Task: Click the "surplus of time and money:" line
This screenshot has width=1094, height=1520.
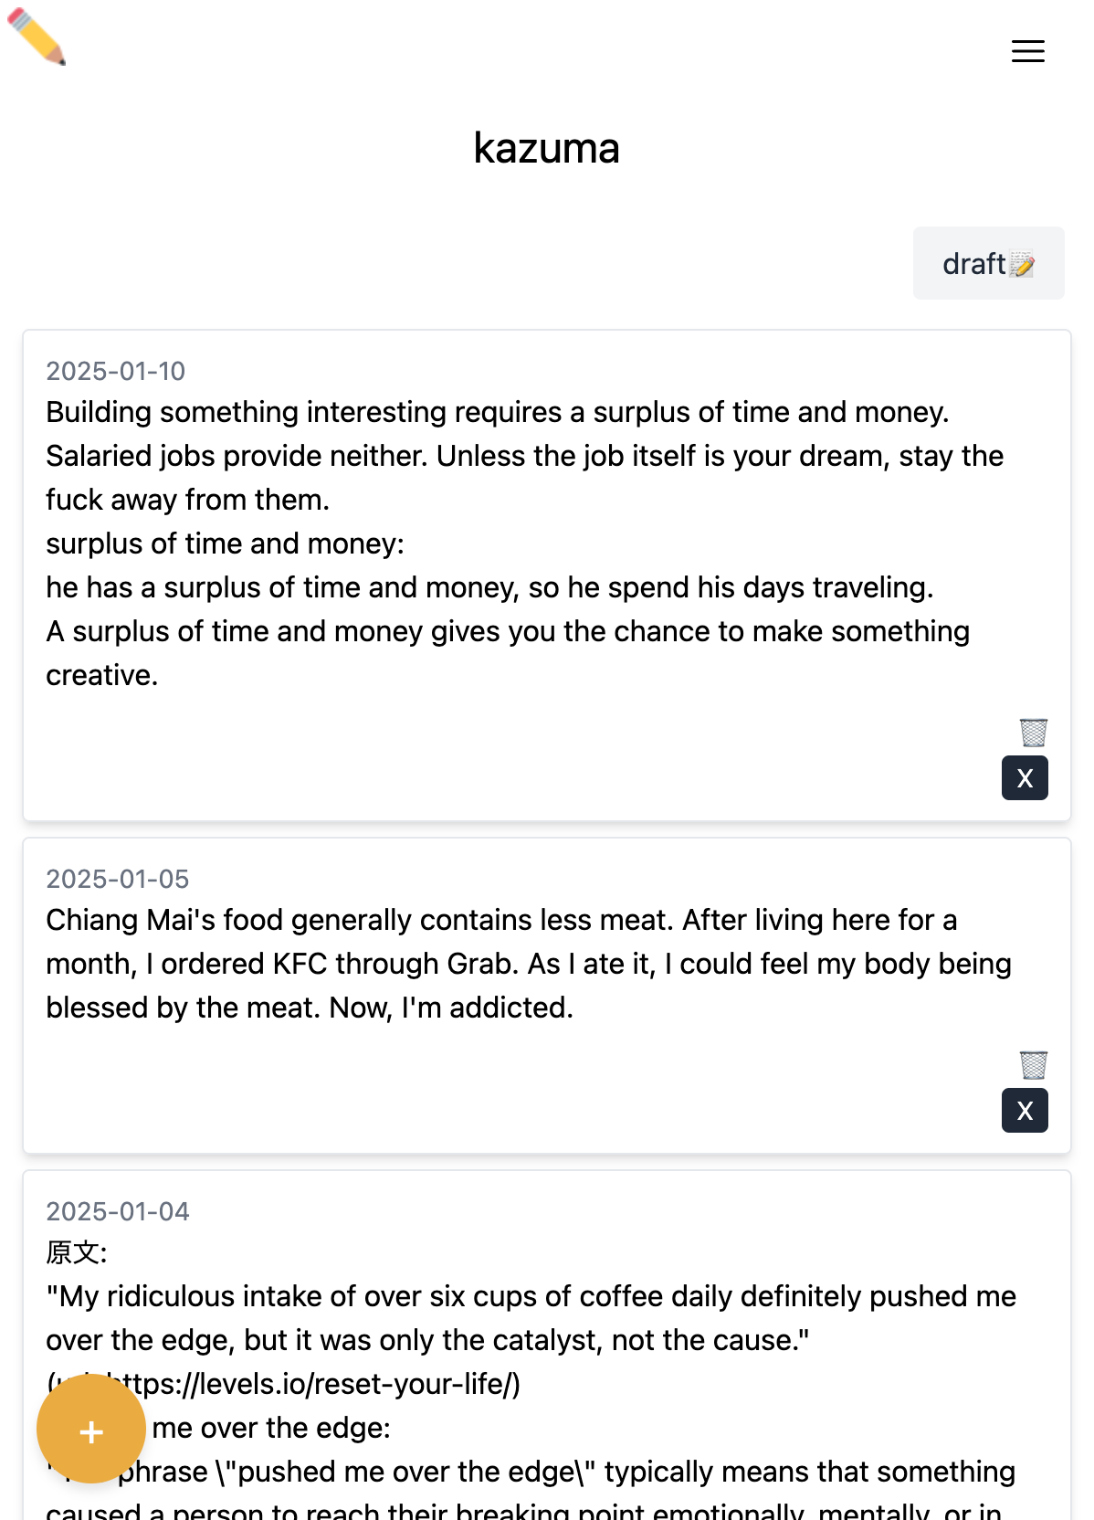Action: [226, 544]
